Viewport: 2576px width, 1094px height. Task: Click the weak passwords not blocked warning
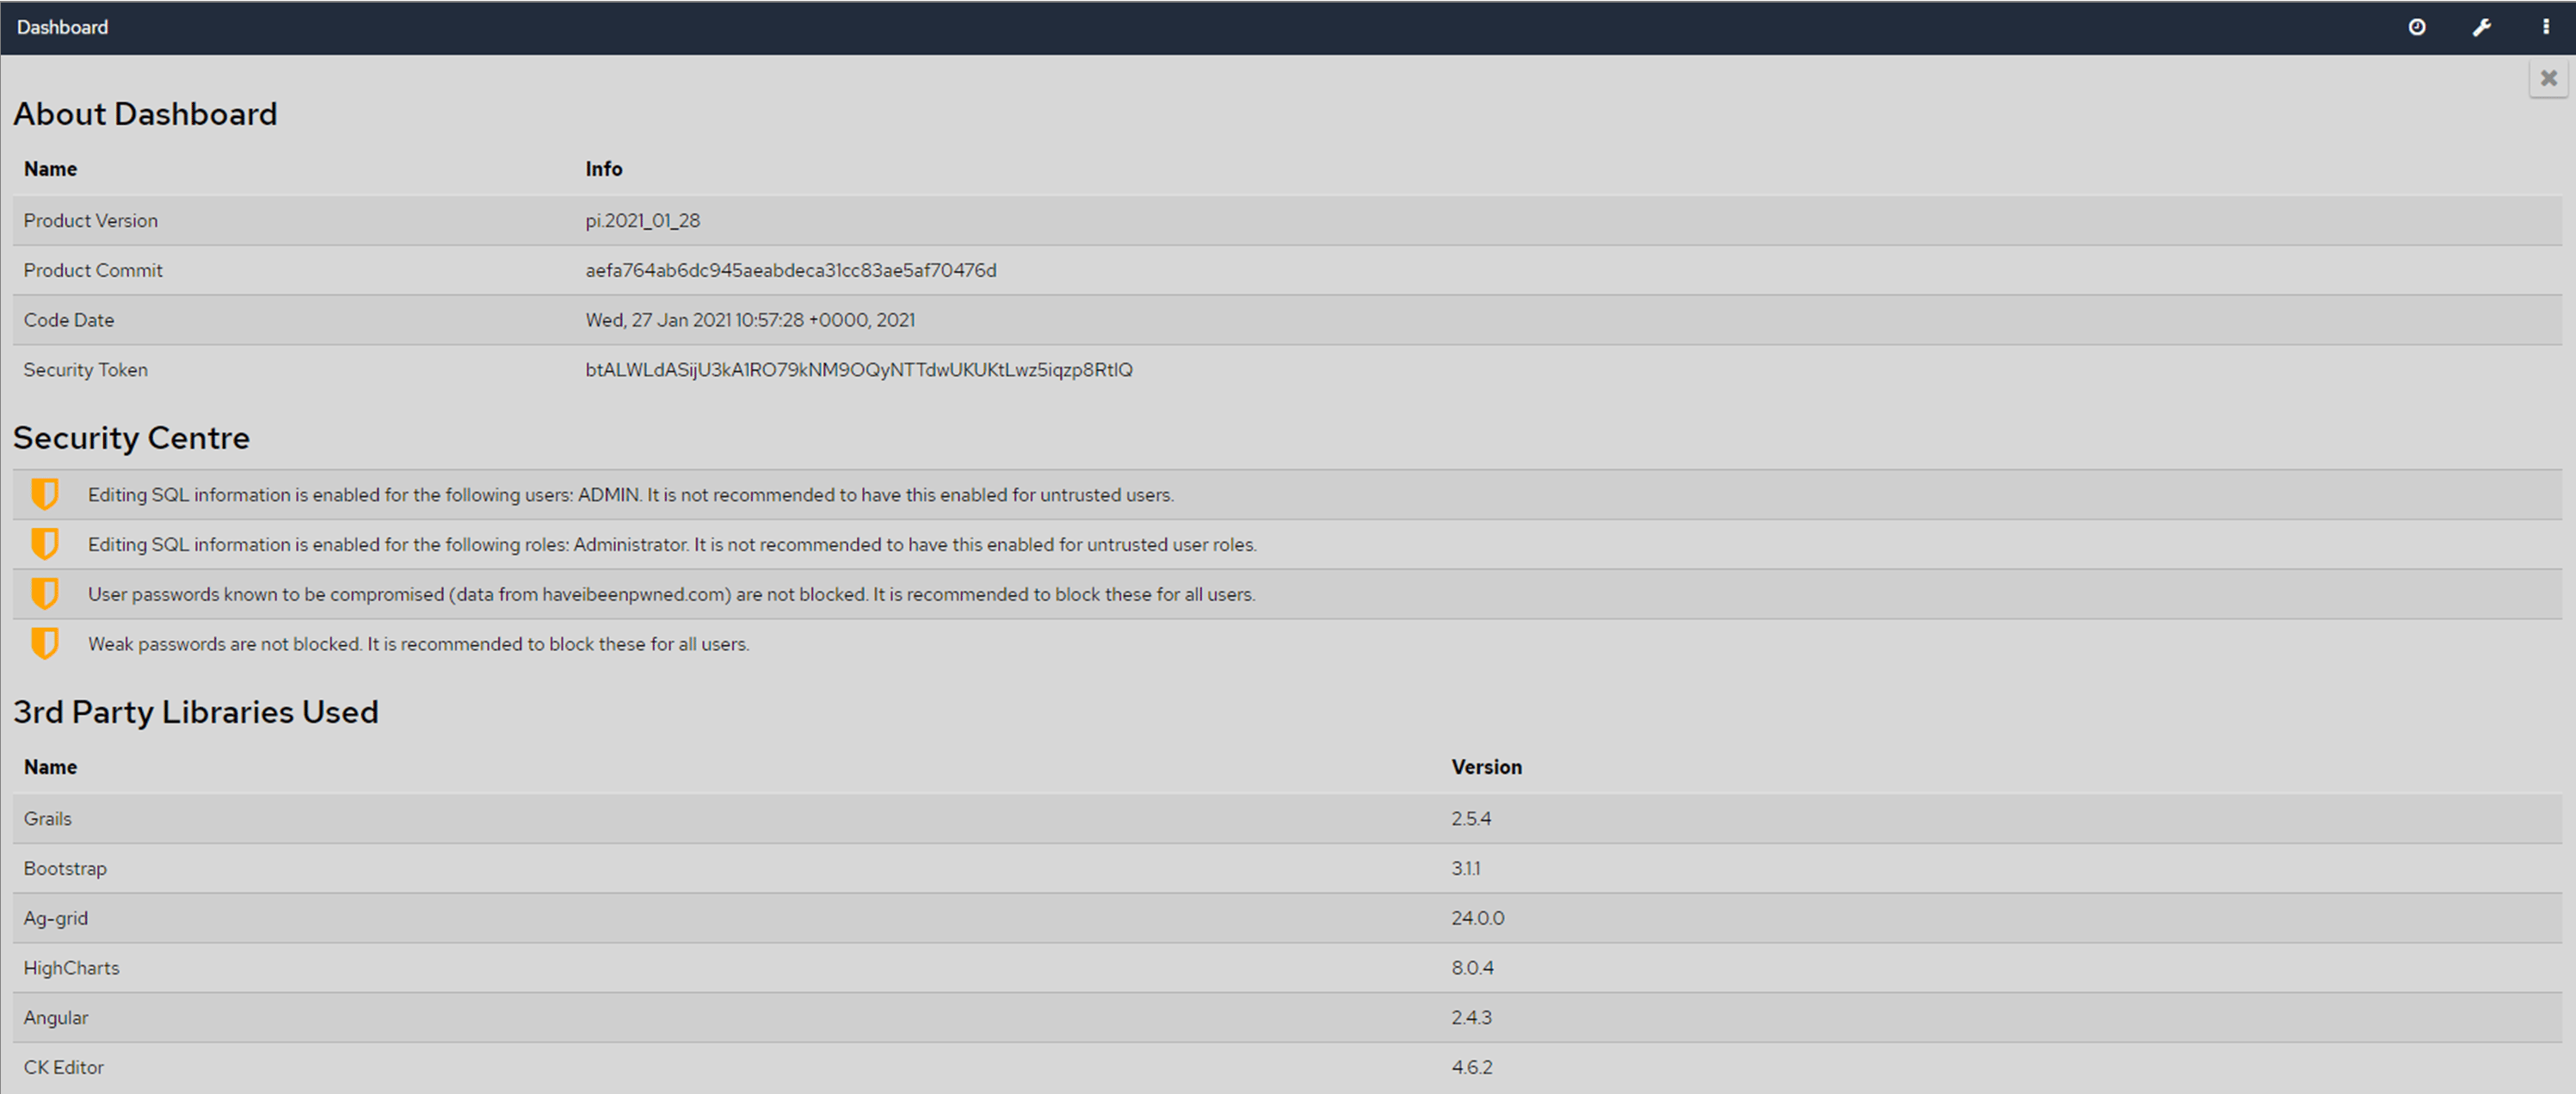click(418, 644)
